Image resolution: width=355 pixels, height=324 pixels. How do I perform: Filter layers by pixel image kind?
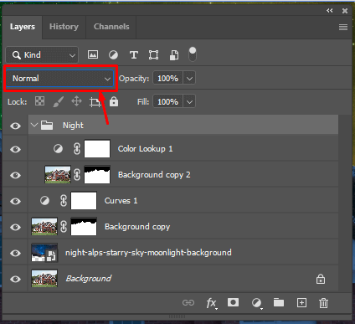[93, 54]
